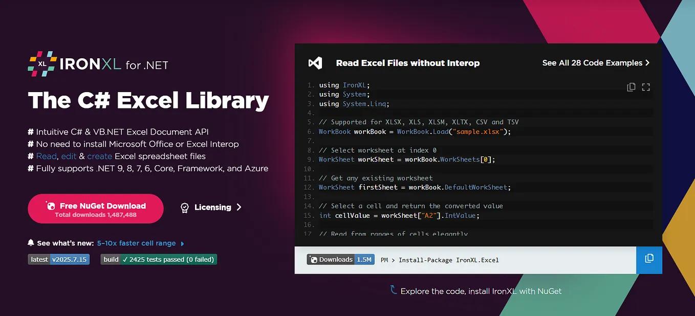
Task: Click the licensing ribbon icon beside Licensing
Action: pos(184,207)
